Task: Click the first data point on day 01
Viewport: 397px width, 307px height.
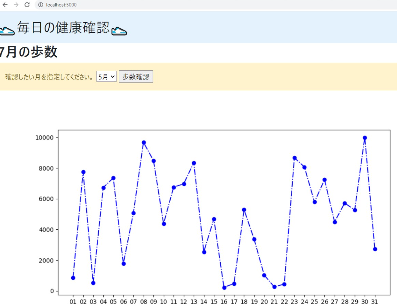Action: (73, 278)
